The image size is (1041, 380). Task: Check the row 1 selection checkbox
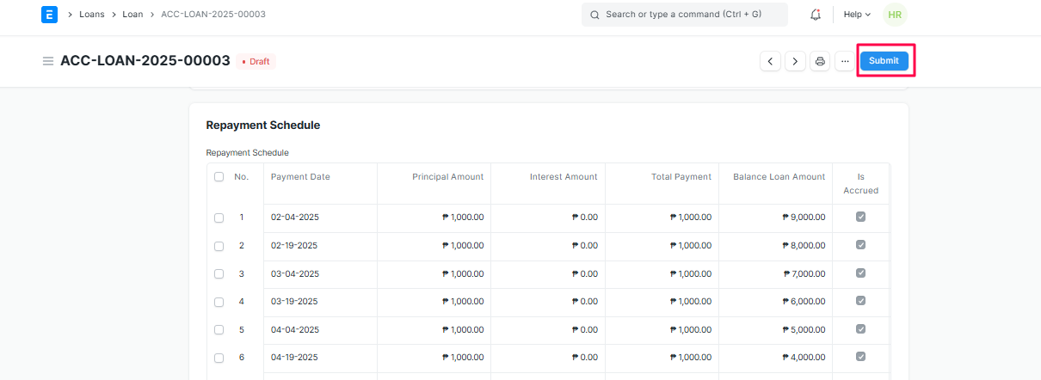219,218
